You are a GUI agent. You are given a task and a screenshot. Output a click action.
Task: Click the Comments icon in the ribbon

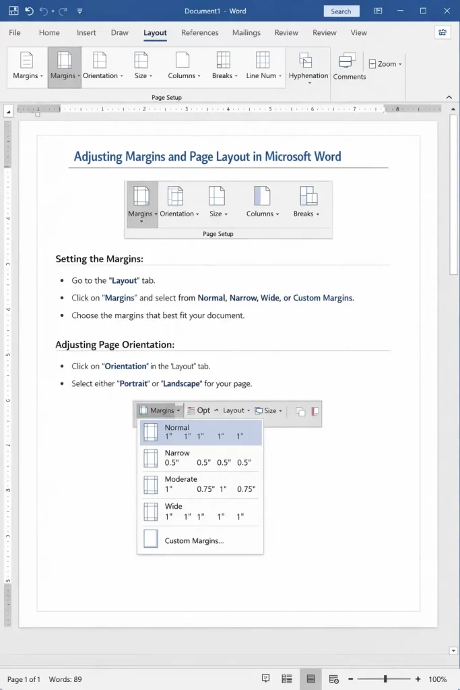(348, 61)
